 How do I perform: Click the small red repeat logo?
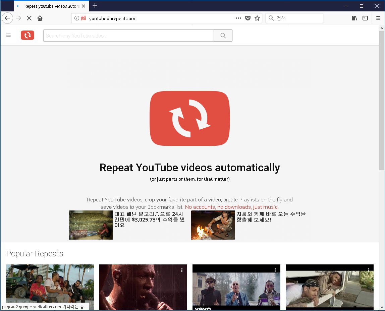[x=27, y=35]
